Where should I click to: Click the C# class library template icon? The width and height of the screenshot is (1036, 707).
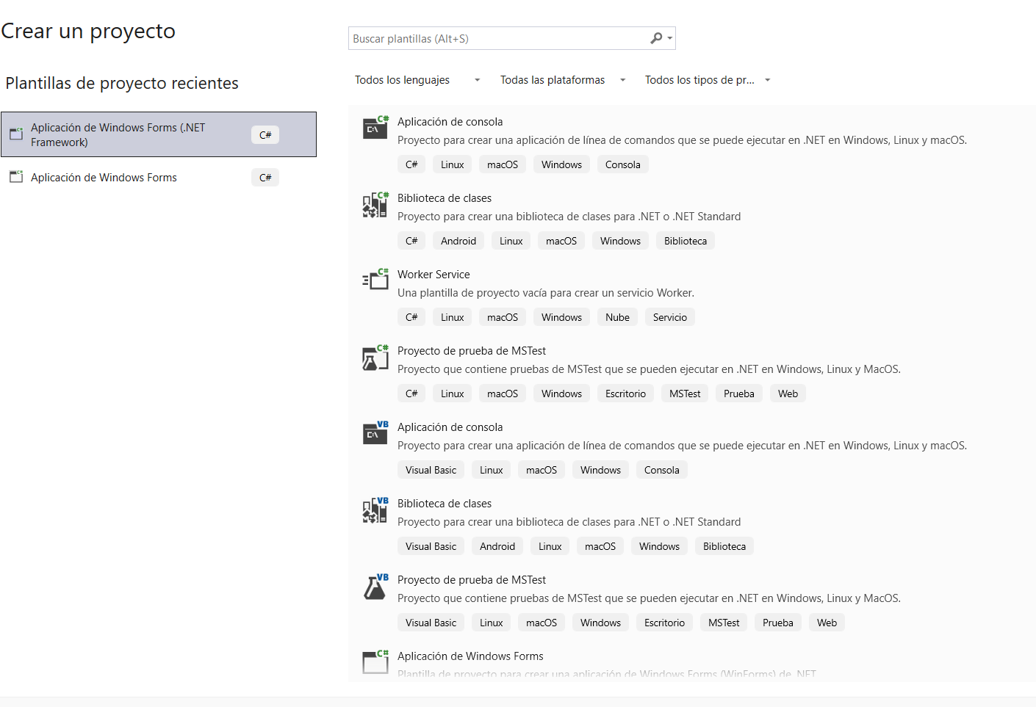click(x=375, y=205)
